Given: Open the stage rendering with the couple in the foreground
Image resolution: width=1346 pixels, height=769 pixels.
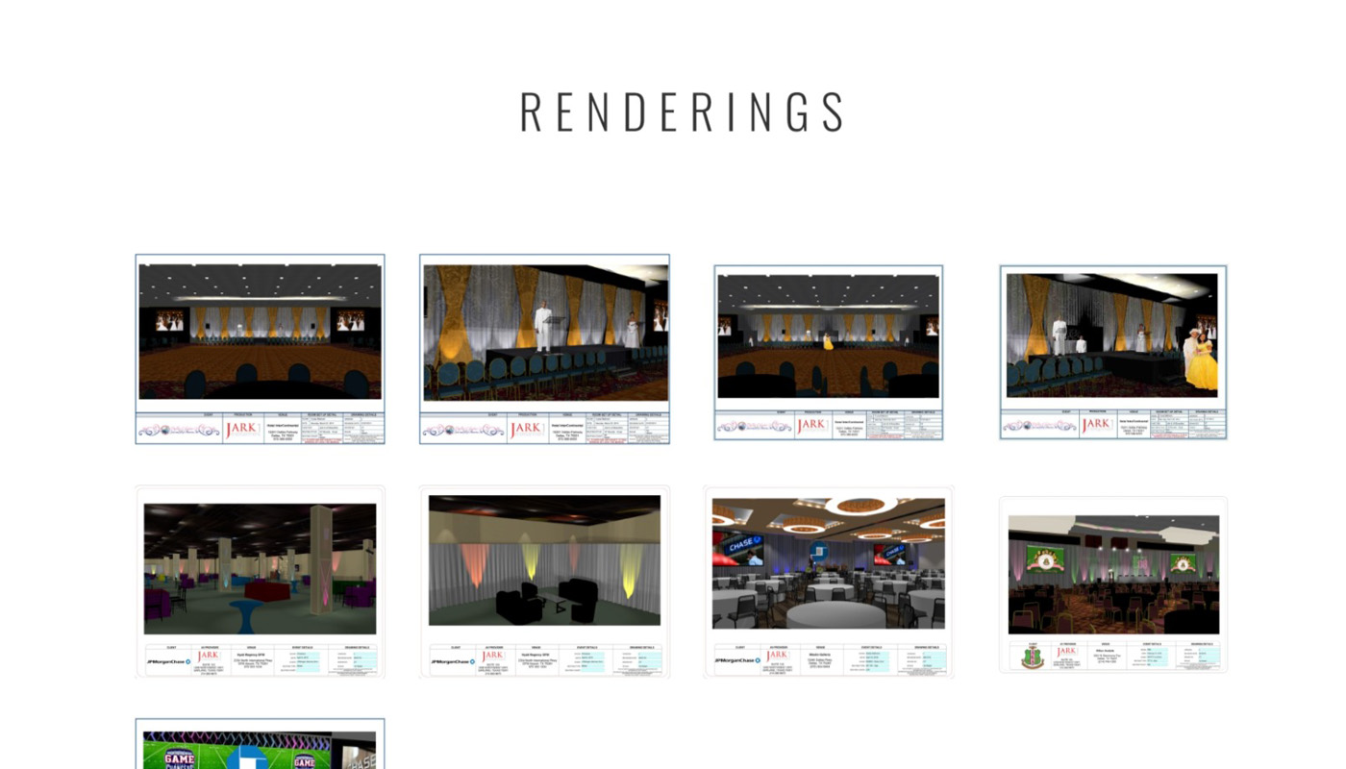Looking at the screenshot, I should click(1113, 353).
